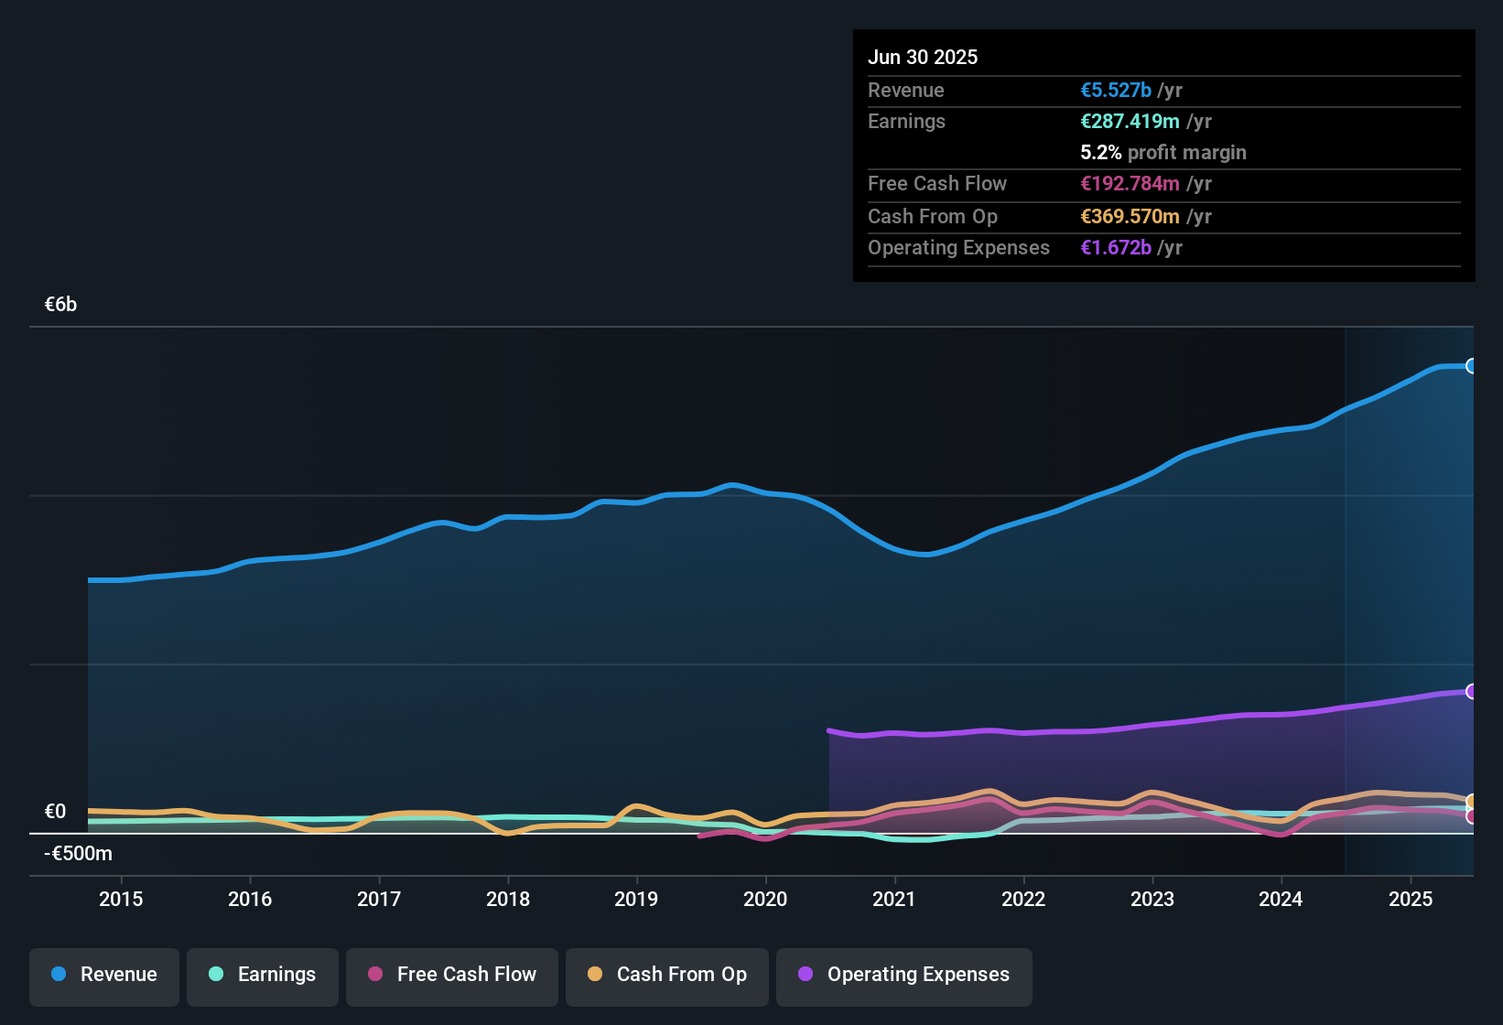This screenshot has width=1503, height=1025.
Task: Toggle the Operating Expenses series visibility
Action: [903, 975]
